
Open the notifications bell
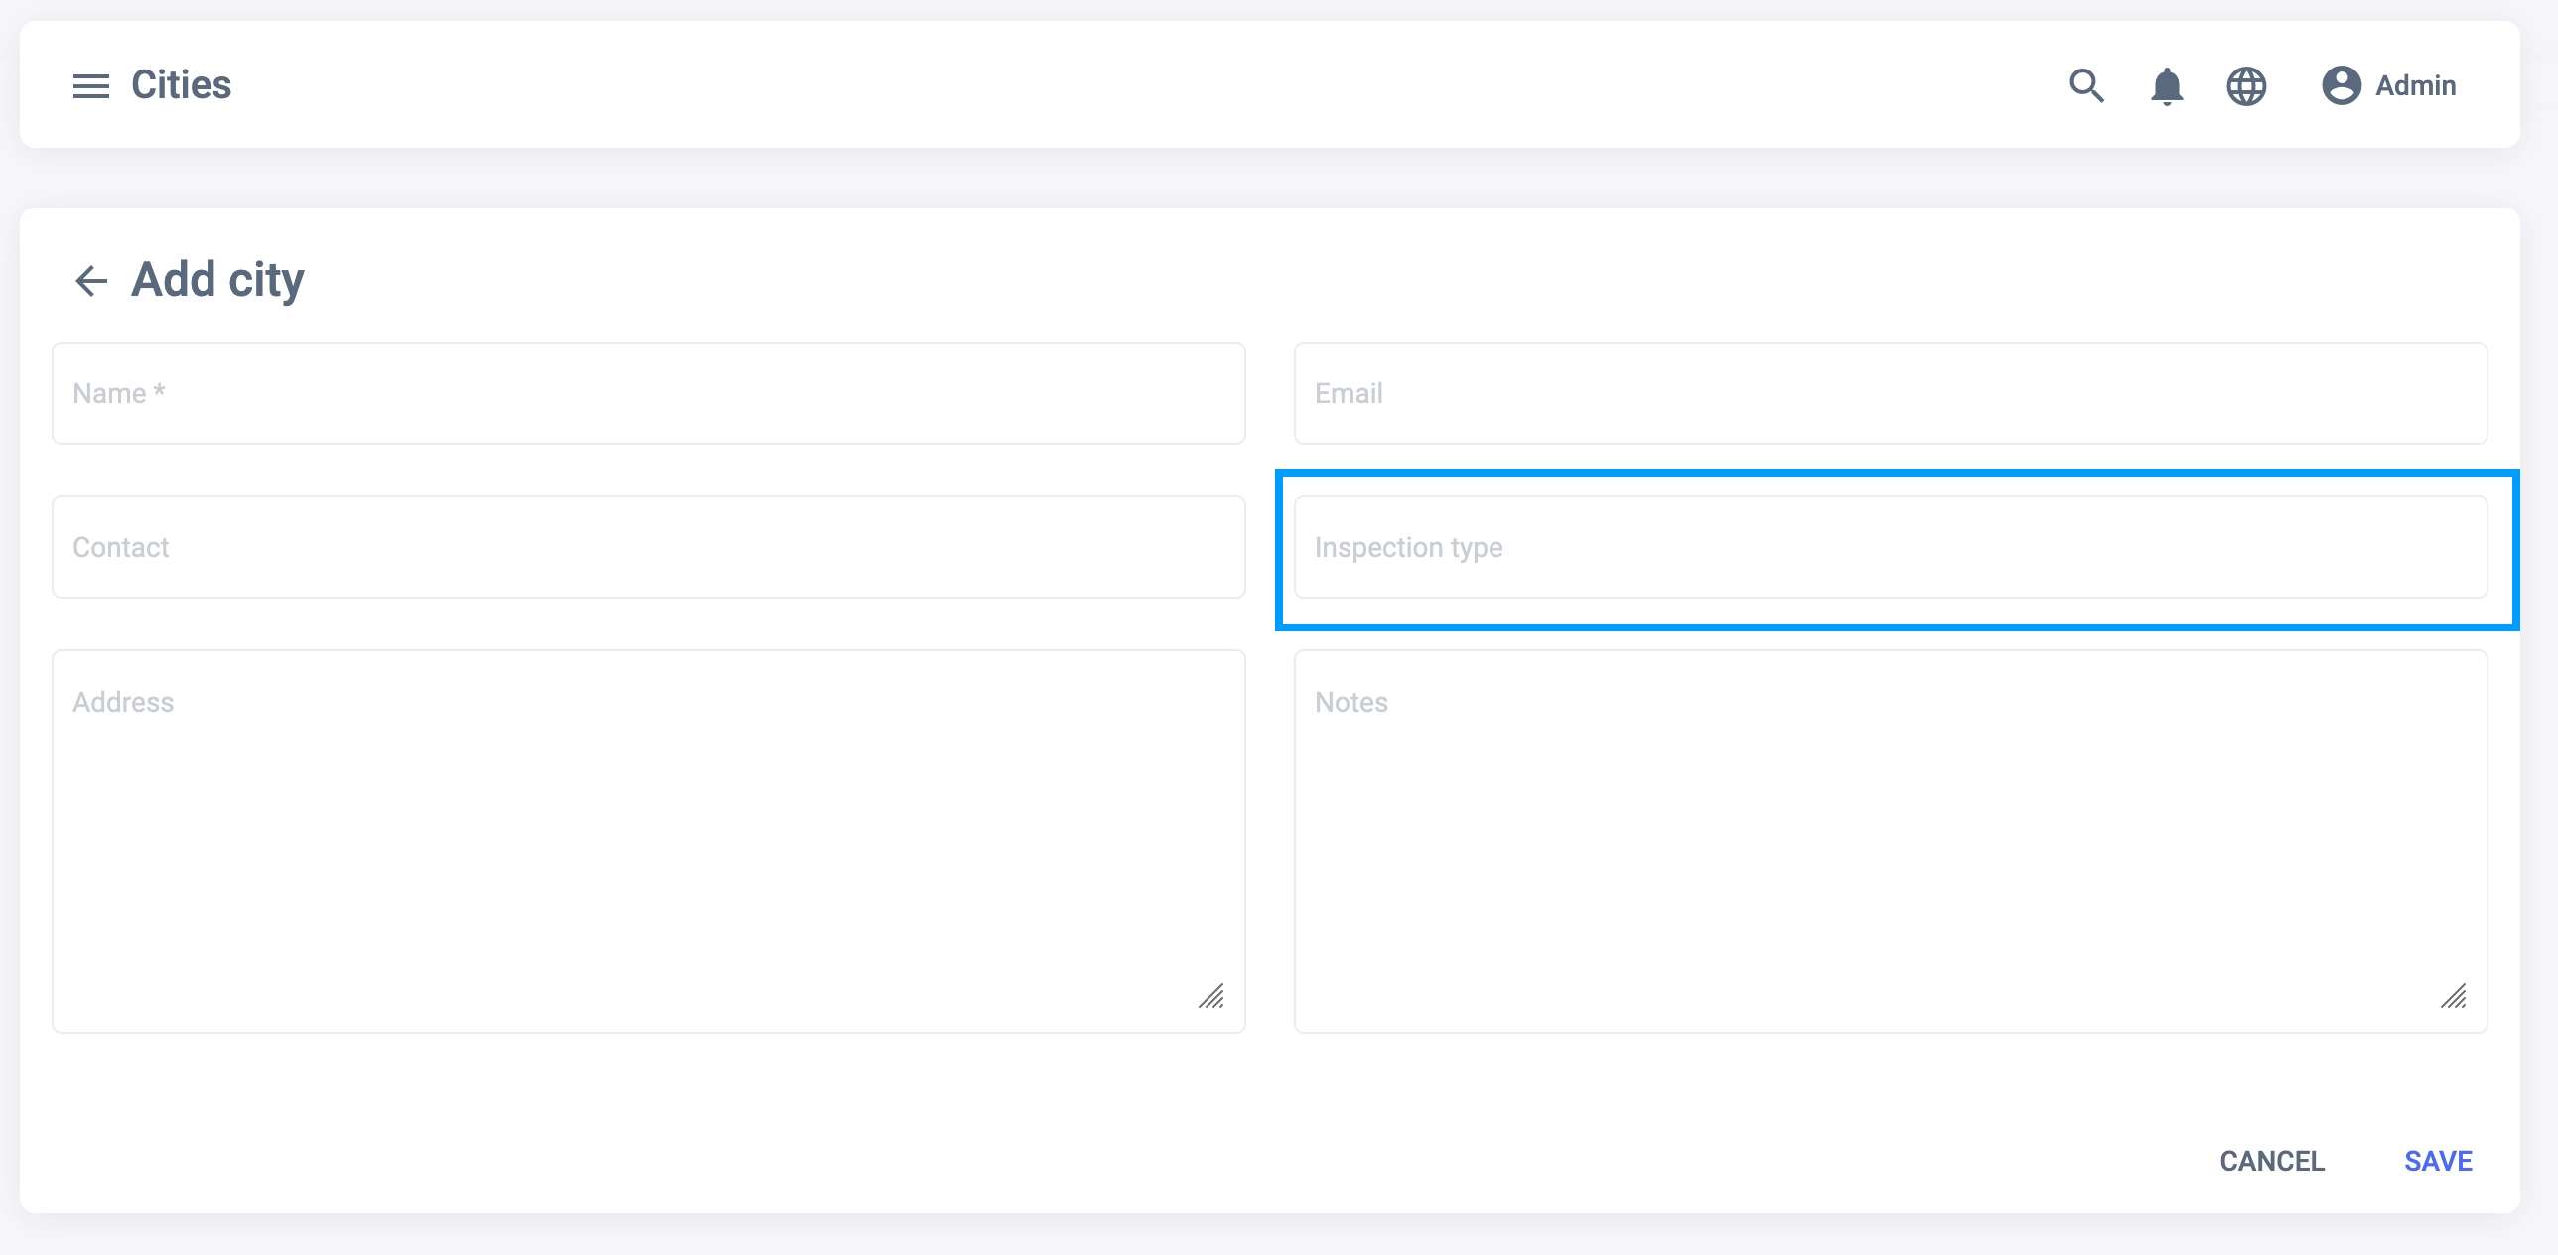[x=2166, y=86]
